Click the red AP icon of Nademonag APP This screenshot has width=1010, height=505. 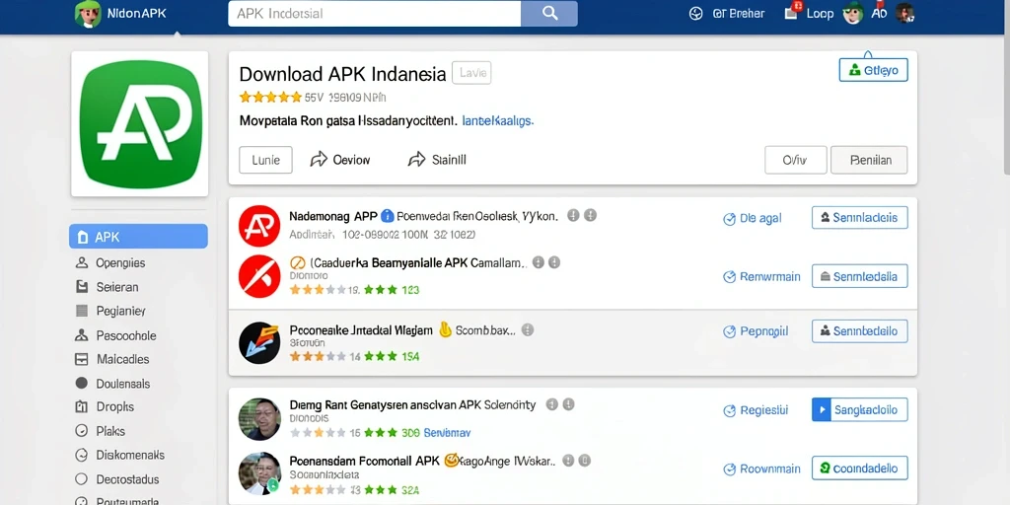[259, 226]
